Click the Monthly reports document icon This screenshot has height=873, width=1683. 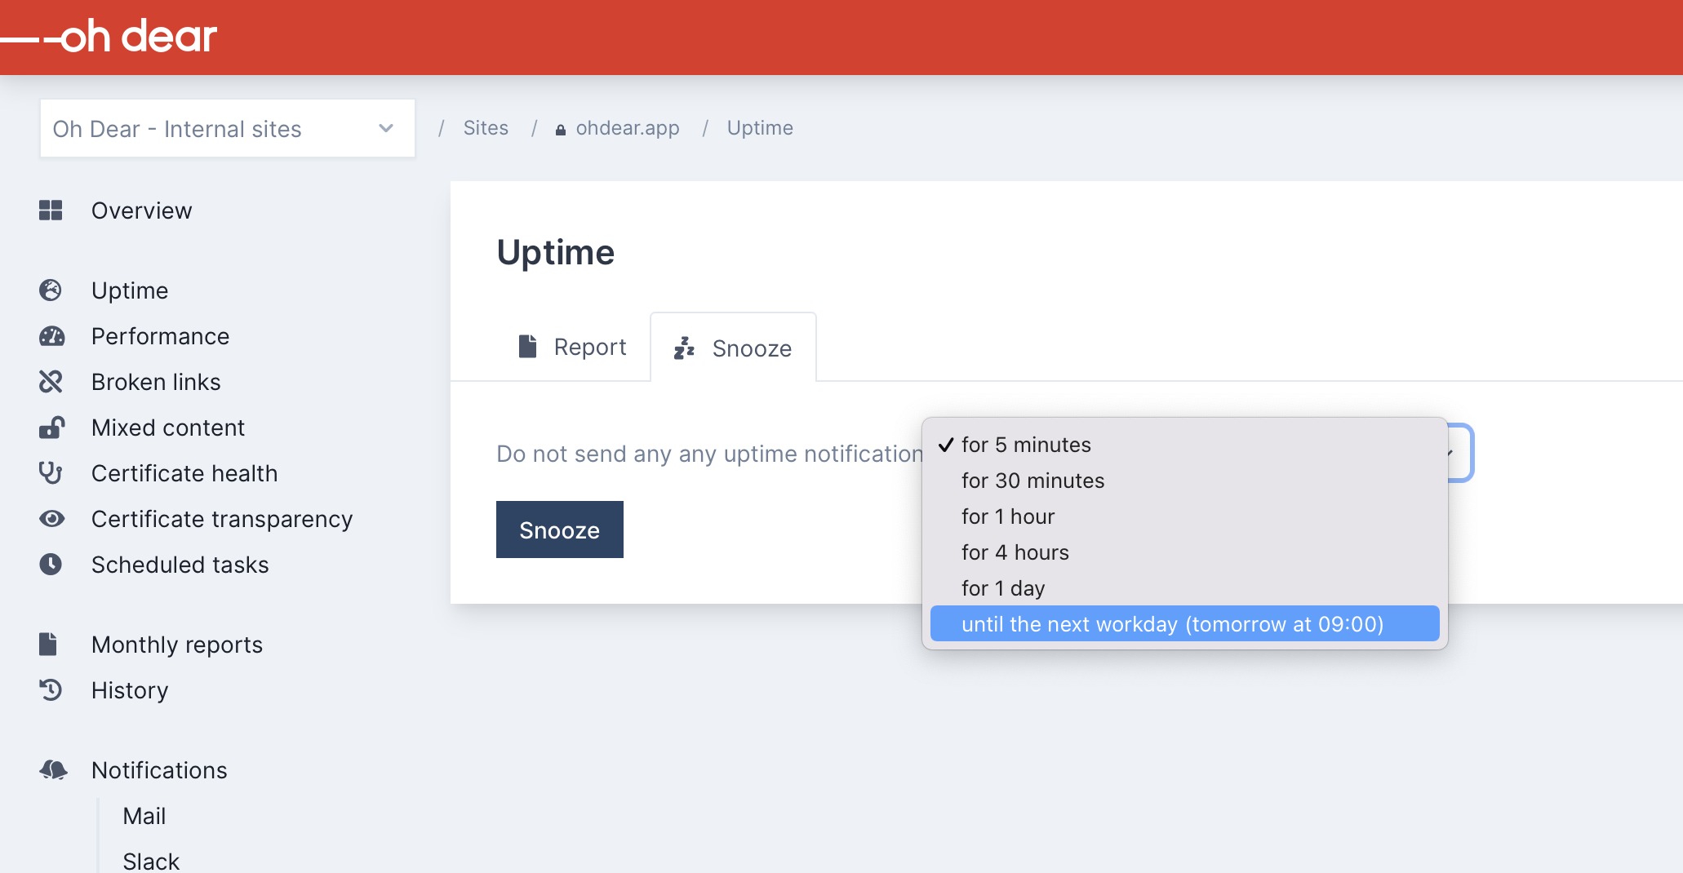coord(48,645)
